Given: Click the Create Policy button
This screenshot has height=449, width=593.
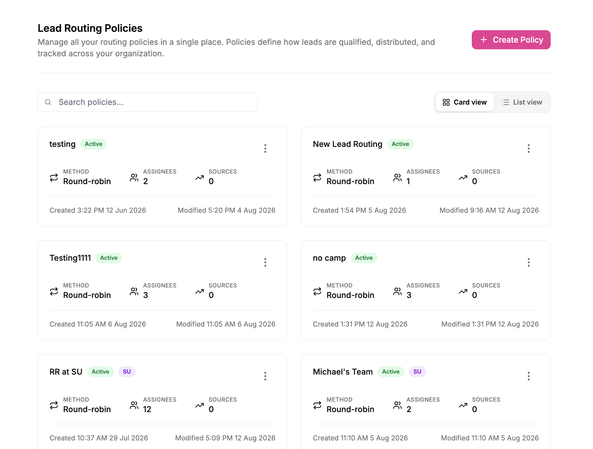Looking at the screenshot, I should [x=511, y=40].
